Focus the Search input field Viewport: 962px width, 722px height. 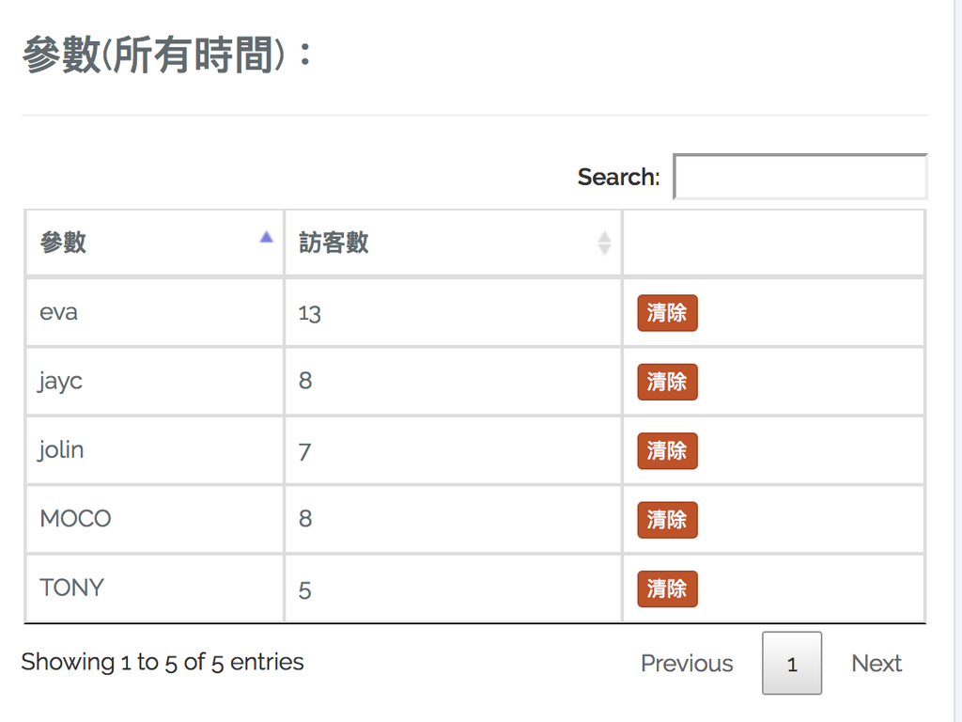(x=800, y=177)
